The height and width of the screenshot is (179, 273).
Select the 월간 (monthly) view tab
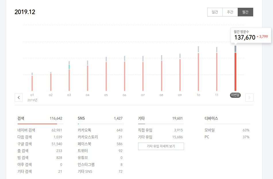coord(245,12)
